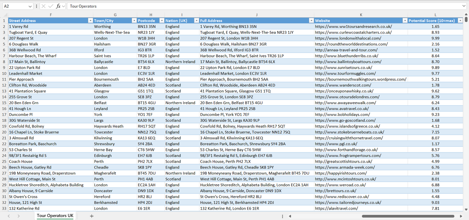Viewport: 469px width, 220px height.
Task: Open the tourformuggles.com link
Action: tap(345, 73)
